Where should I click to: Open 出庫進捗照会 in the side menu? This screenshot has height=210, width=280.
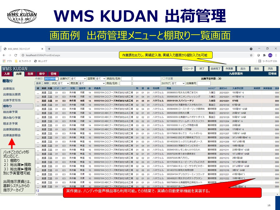click(x=12, y=135)
